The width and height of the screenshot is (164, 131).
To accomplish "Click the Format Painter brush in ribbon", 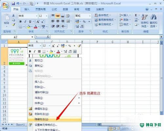I will click(13, 25).
